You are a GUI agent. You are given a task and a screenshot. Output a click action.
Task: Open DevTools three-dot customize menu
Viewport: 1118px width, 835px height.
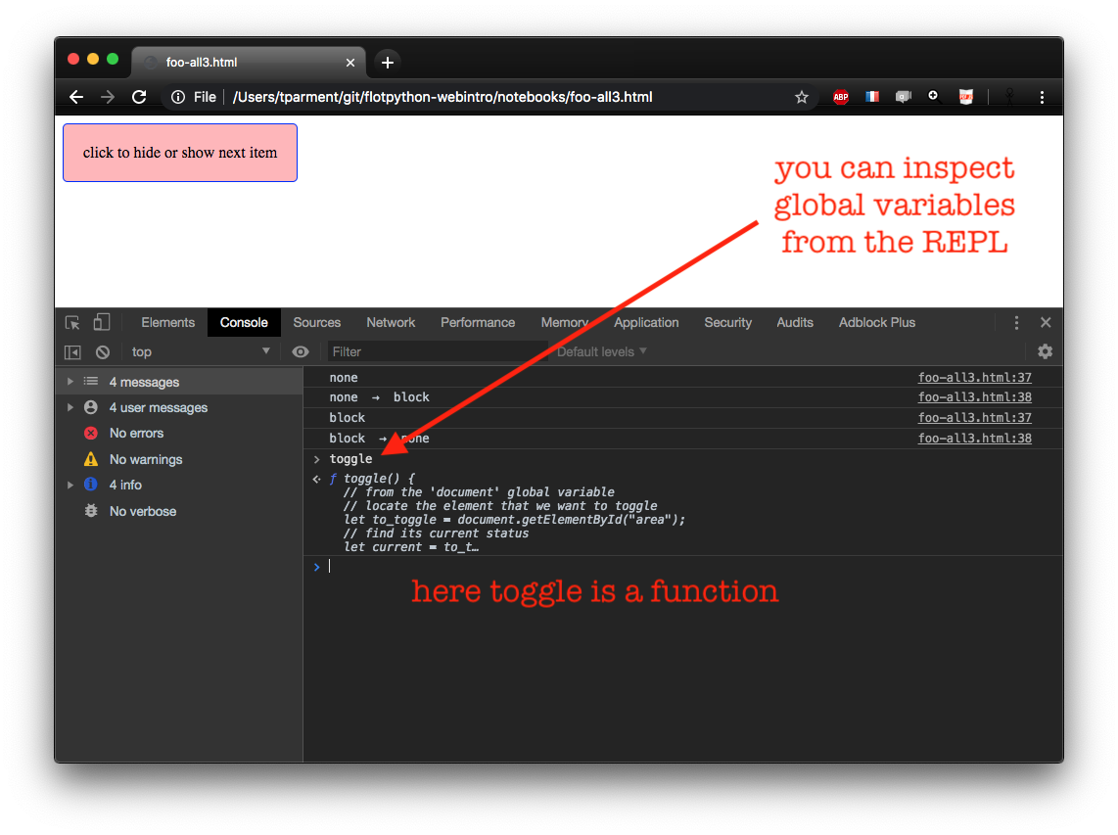[1016, 323]
